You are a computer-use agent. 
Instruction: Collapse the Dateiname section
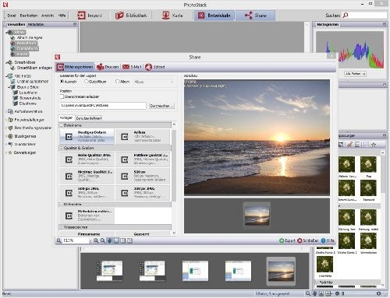coord(62,125)
